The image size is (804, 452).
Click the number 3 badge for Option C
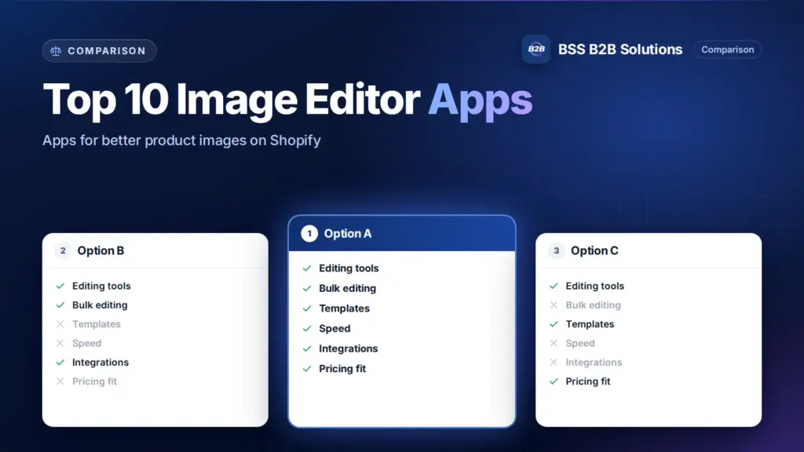pyautogui.click(x=556, y=250)
